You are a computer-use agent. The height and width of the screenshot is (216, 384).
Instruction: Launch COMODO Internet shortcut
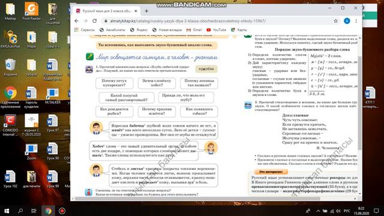10,125
